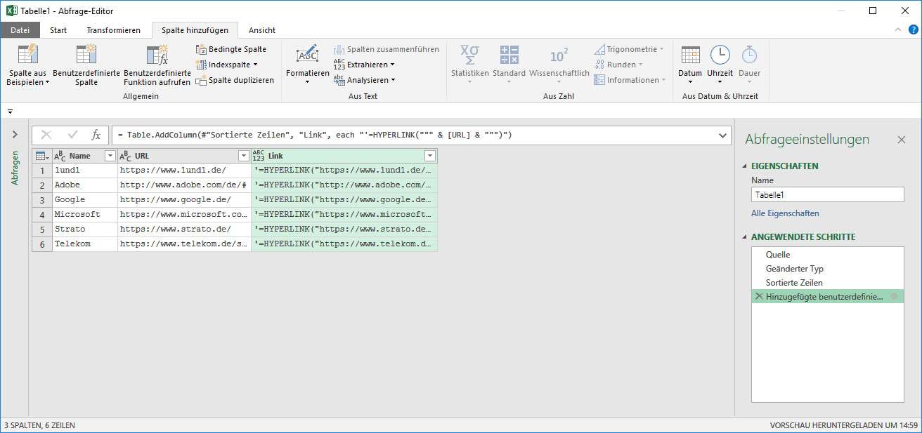Add a Benutzerdefinierte Spalte
The width and height of the screenshot is (922, 433).
pos(86,65)
